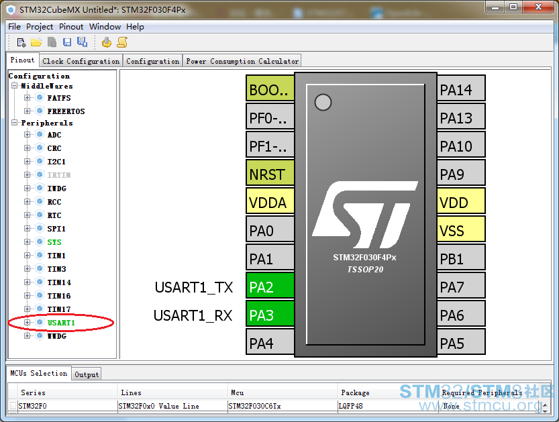Screen dimensions: 559x422
Task: Click the Import Project gray document icon
Action: [52, 42]
